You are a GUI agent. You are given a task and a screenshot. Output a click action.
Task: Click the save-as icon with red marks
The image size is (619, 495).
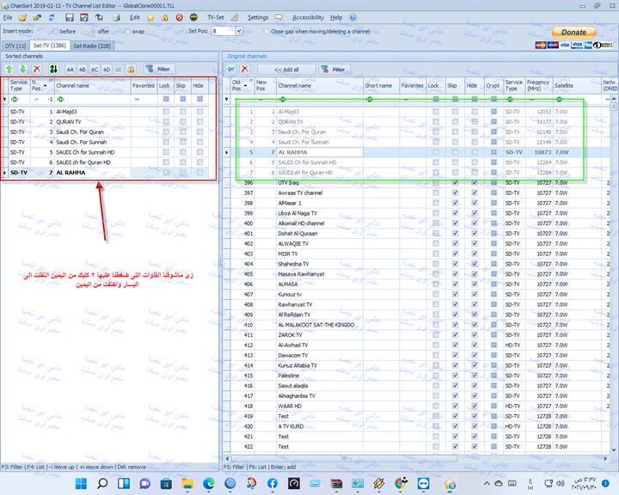click(84, 18)
